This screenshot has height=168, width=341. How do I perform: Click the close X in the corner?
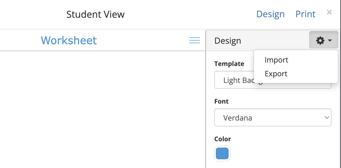click(x=329, y=12)
